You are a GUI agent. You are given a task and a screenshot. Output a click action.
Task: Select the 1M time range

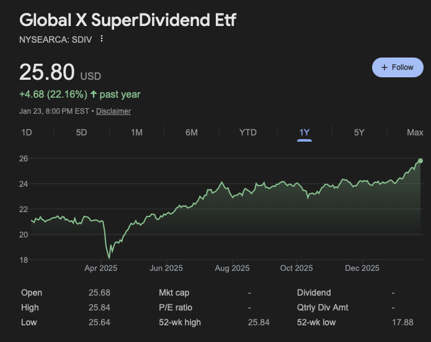136,132
